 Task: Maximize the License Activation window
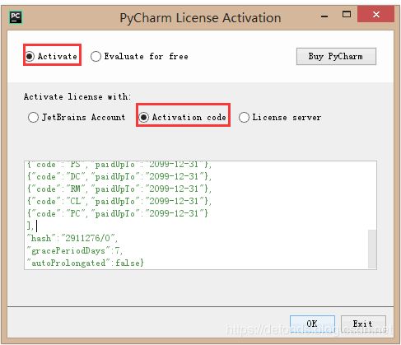[347, 14]
